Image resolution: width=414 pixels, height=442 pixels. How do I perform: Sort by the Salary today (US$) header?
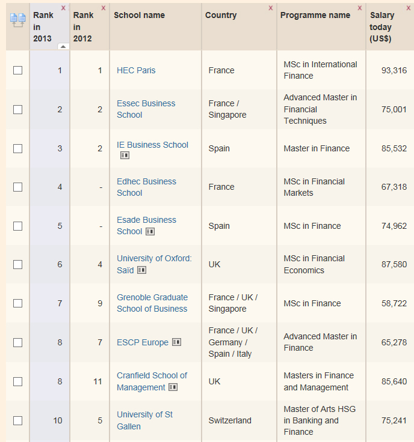click(x=382, y=27)
